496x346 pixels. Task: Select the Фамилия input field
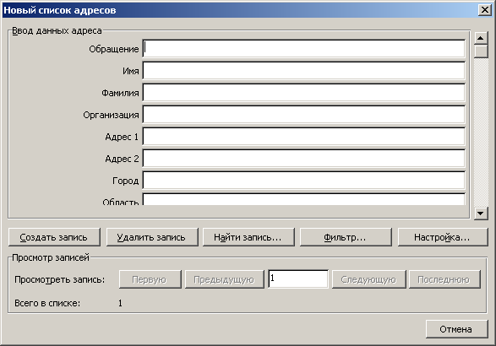[x=303, y=93]
